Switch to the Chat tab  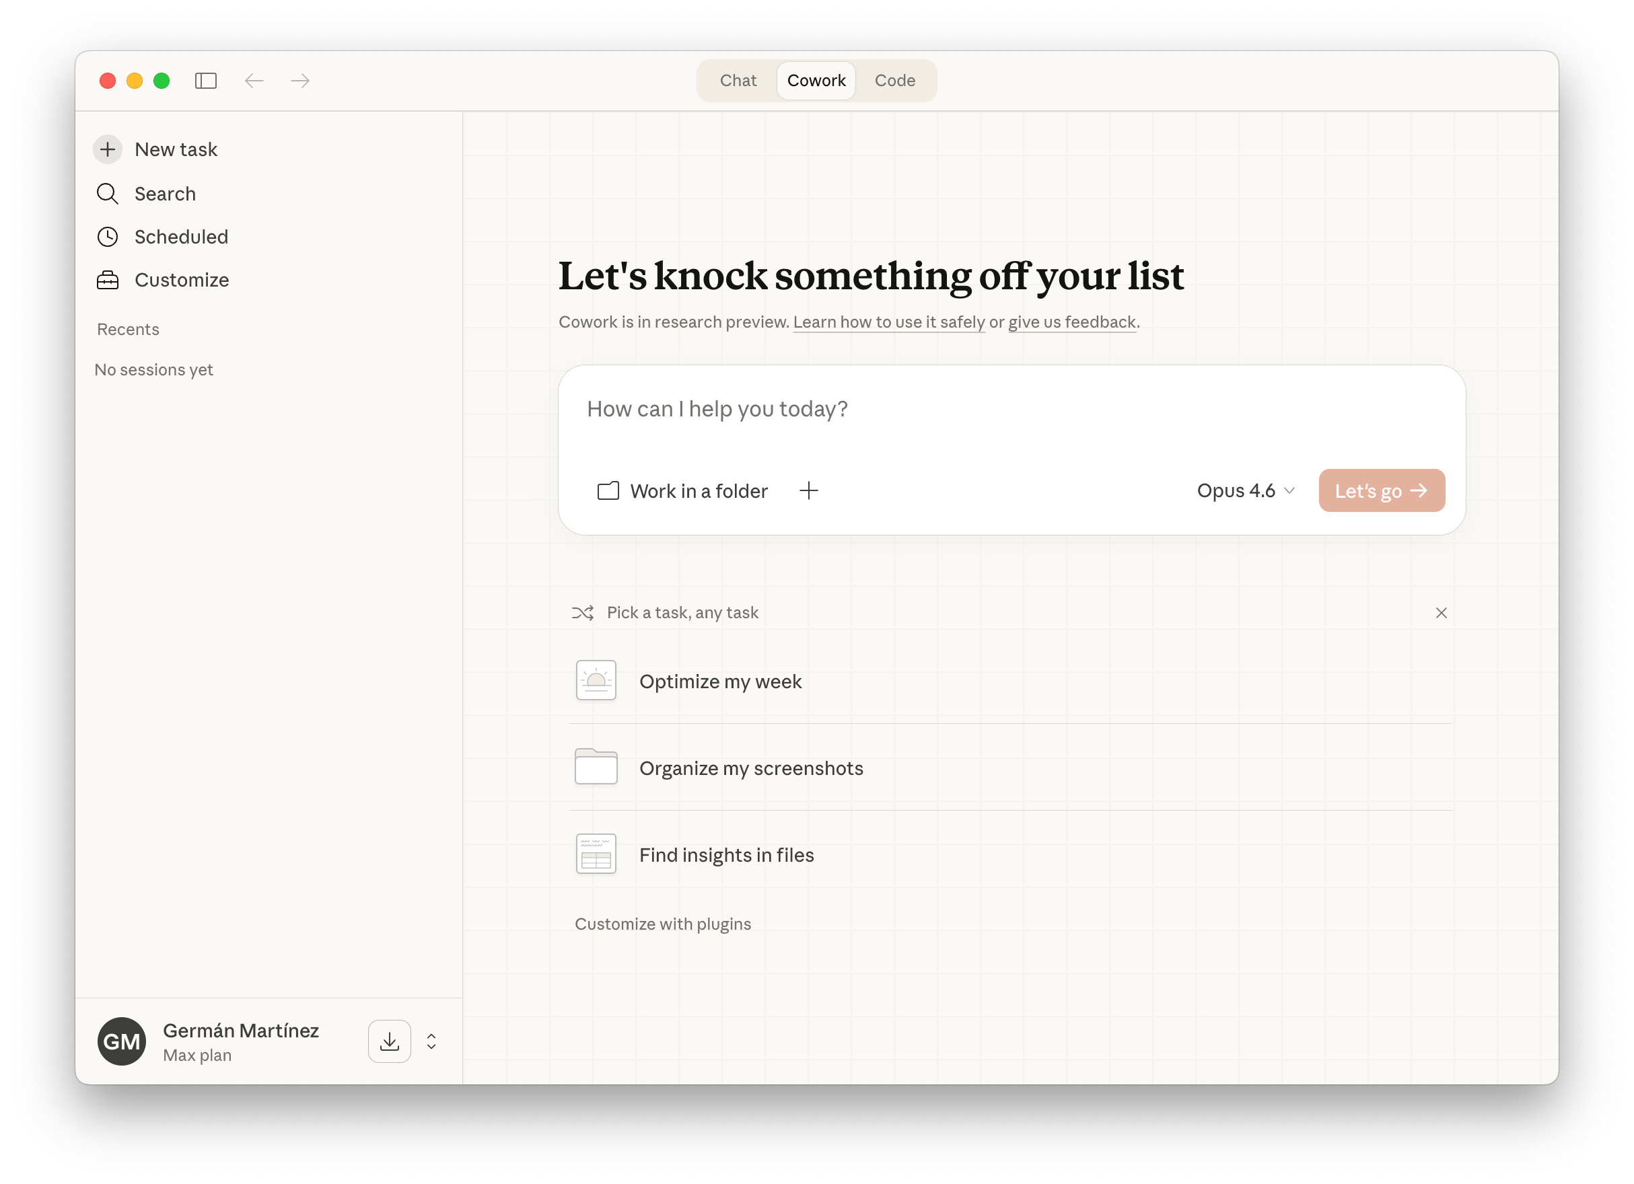pyautogui.click(x=738, y=81)
